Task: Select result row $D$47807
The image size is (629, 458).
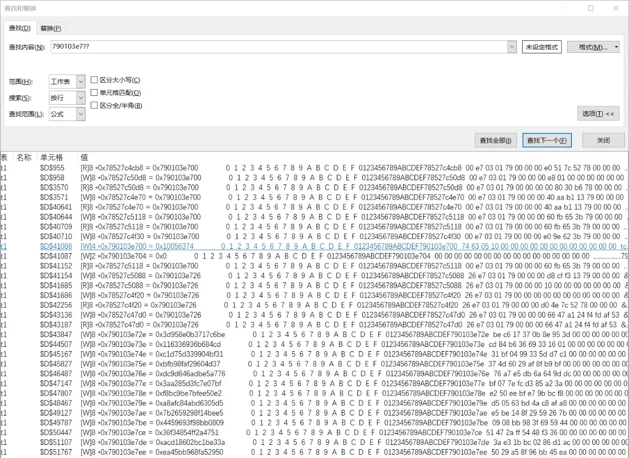Action: (314, 393)
